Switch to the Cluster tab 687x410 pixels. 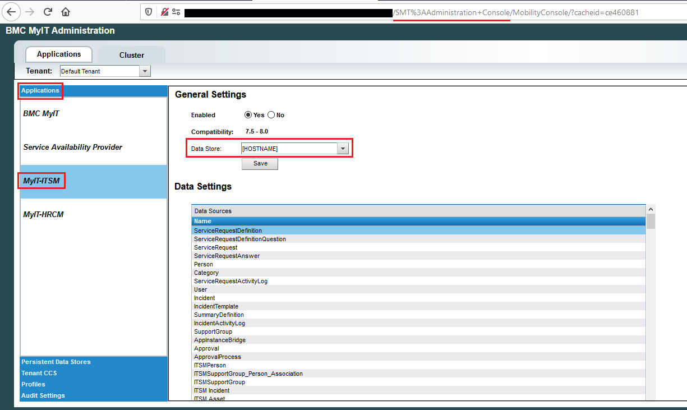[132, 55]
